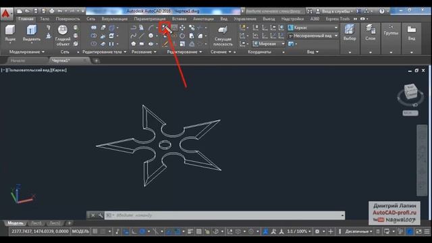This screenshot has width=432, height=243.
Task: Click the Undo arrow in quick access toolbar
Action: point(60,11)
